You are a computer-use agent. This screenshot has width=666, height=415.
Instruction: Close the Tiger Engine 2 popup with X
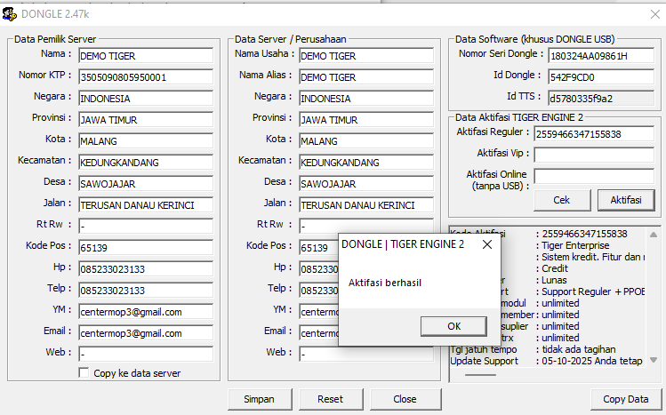pos(486,244)
